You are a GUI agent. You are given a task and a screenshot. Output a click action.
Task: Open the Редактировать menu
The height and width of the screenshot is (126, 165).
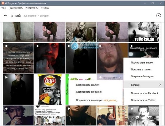[16, 8]
